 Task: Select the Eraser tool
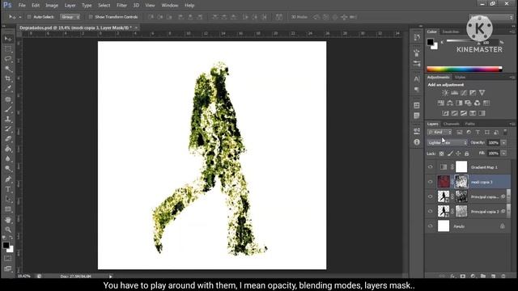(8, 139)
